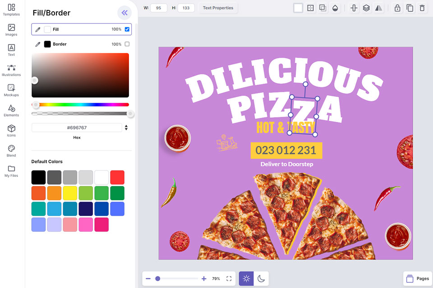This screenshot has height=288, width=433.
Task: Enable the Border checkbox
Action: [127, 44]
